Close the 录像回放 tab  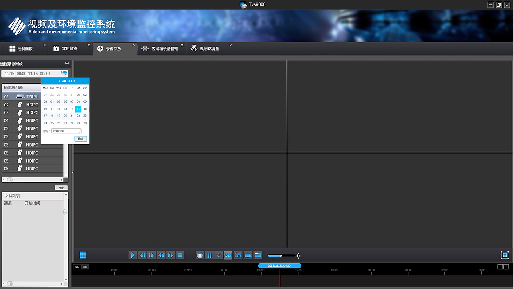[134, 45]
